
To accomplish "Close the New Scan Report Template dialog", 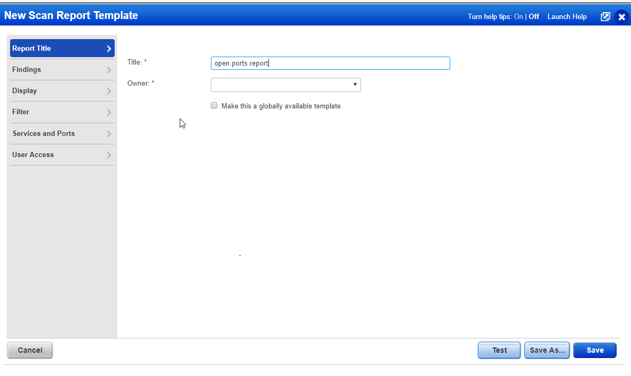I will 621,17.
